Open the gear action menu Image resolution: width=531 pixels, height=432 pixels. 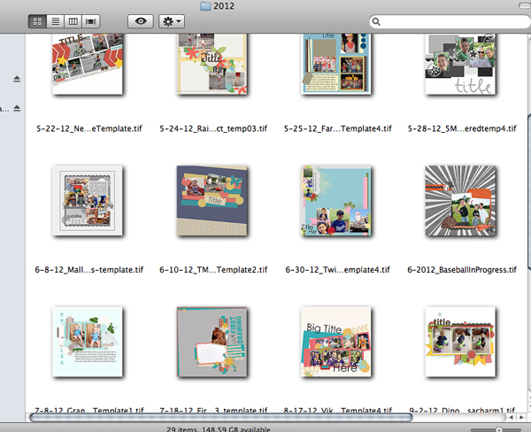coord(172,21)
